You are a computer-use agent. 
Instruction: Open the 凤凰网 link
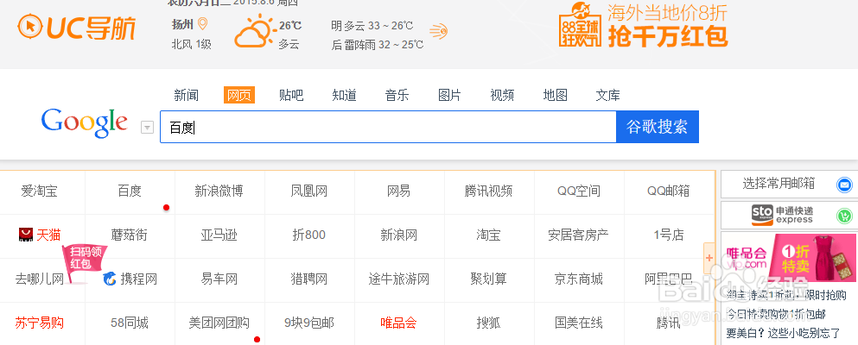click(309, 191)
